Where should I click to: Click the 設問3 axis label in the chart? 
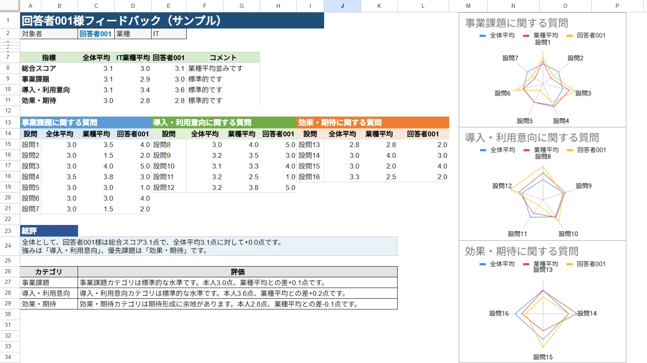(583, 93)
